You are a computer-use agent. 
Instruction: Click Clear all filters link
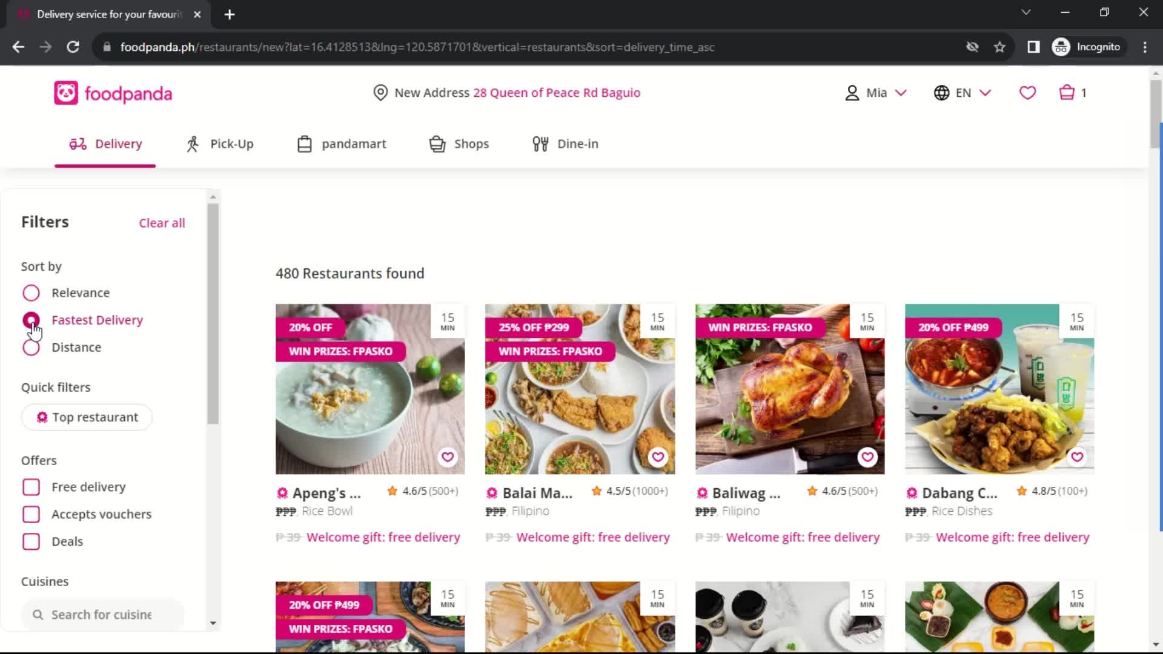(162, 223)
